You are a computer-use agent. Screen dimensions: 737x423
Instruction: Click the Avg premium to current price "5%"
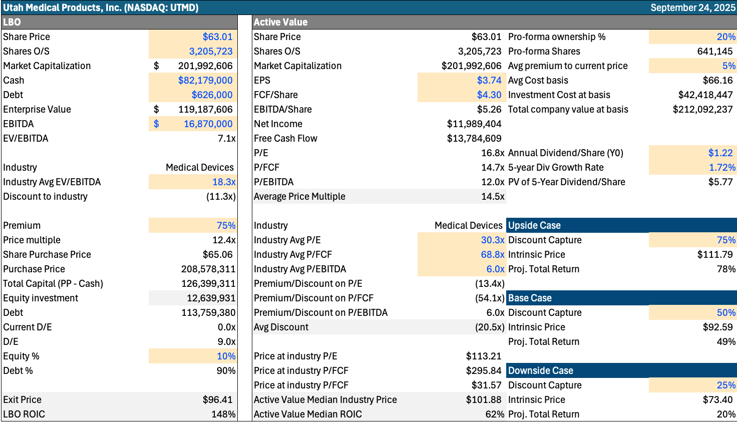729,66
